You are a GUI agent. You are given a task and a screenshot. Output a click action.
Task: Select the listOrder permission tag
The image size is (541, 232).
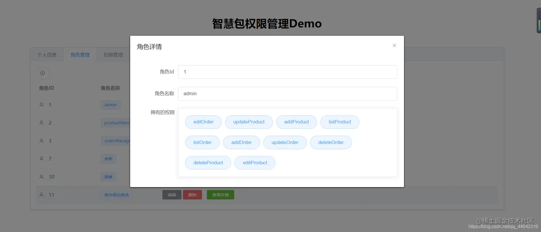coord(202,142)
